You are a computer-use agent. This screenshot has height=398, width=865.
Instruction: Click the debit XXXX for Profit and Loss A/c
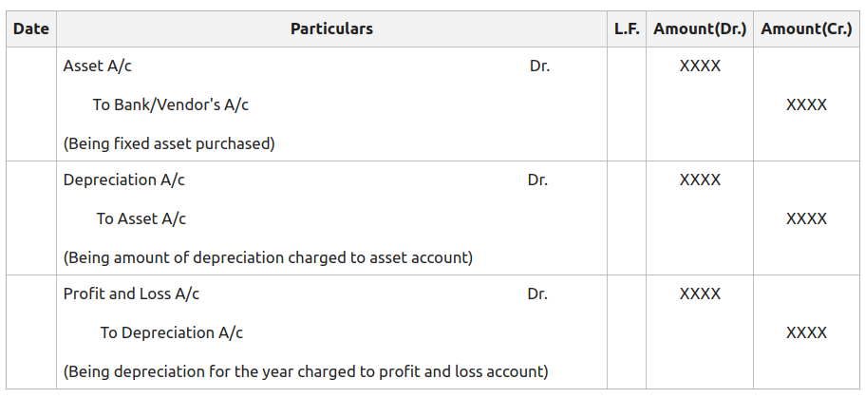(700, 294)
